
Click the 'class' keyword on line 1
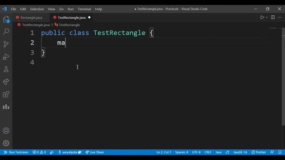(x=79, y=33)
